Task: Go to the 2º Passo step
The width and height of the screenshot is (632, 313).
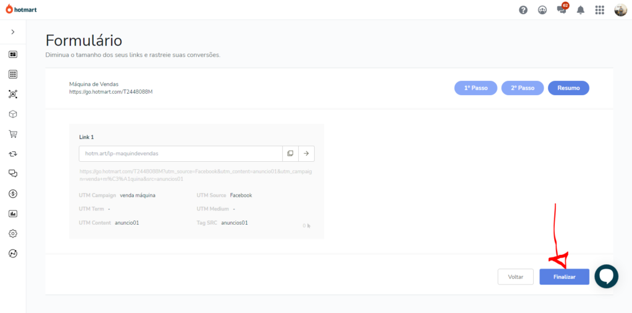Action: coord(522,88)
